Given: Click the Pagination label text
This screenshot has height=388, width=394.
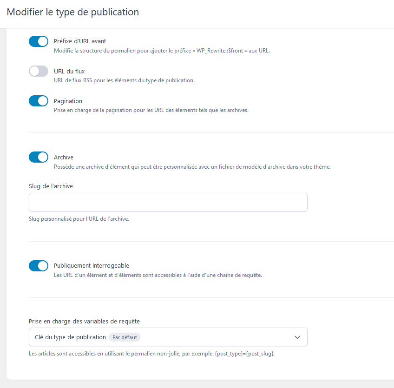Looking at the screenshot, I should click(x=68, y=101).
